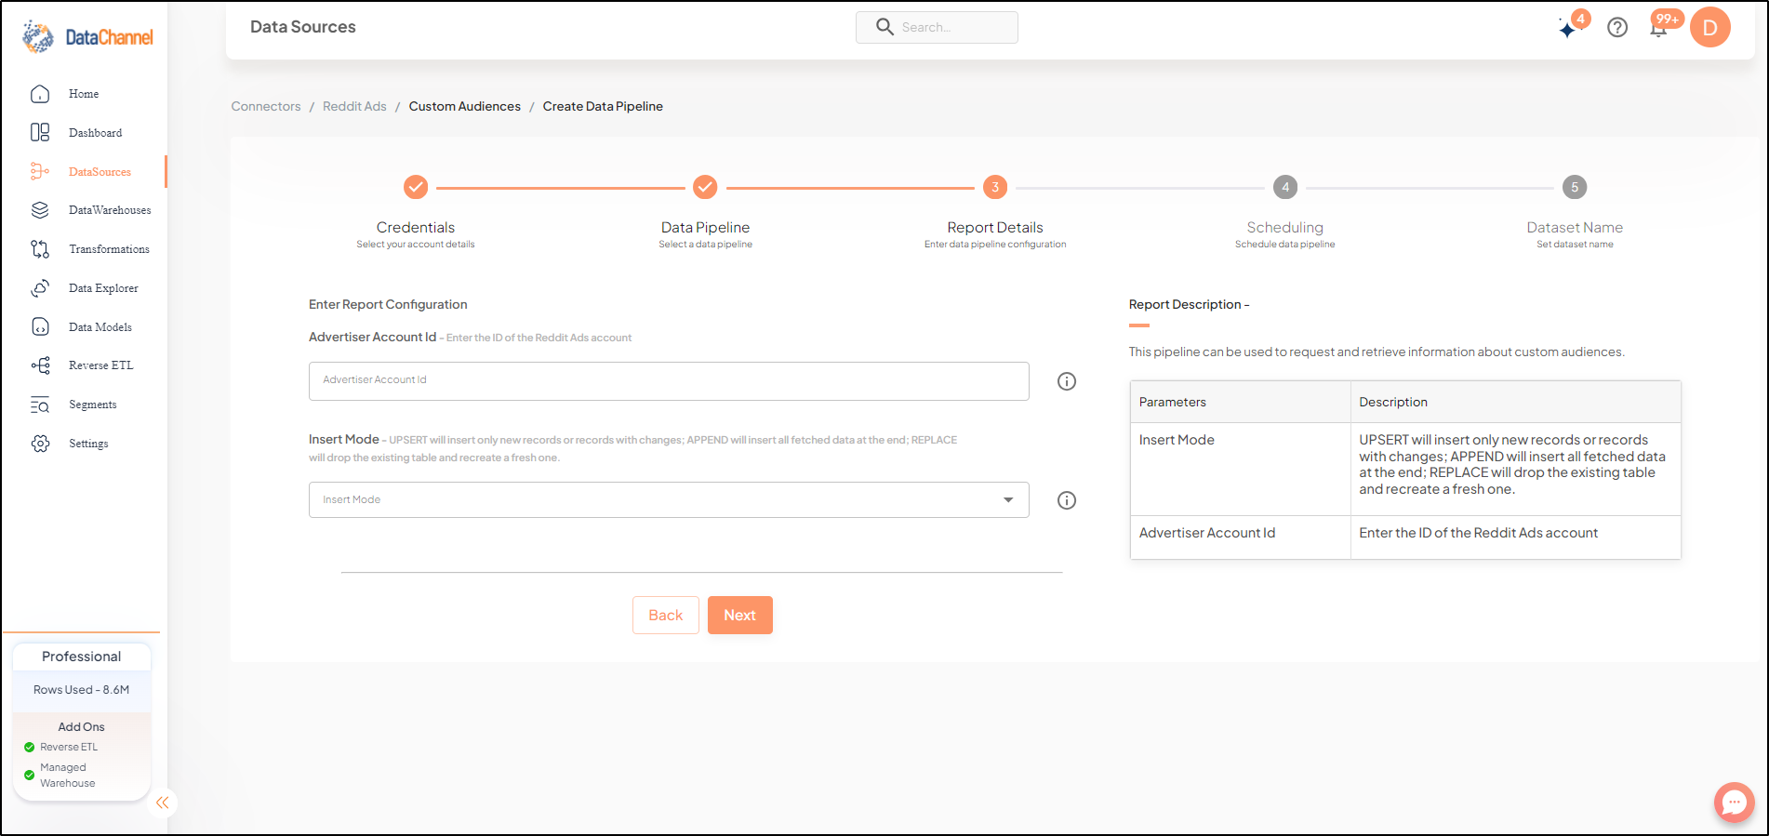Click the Professional plan label

[82, 657]
